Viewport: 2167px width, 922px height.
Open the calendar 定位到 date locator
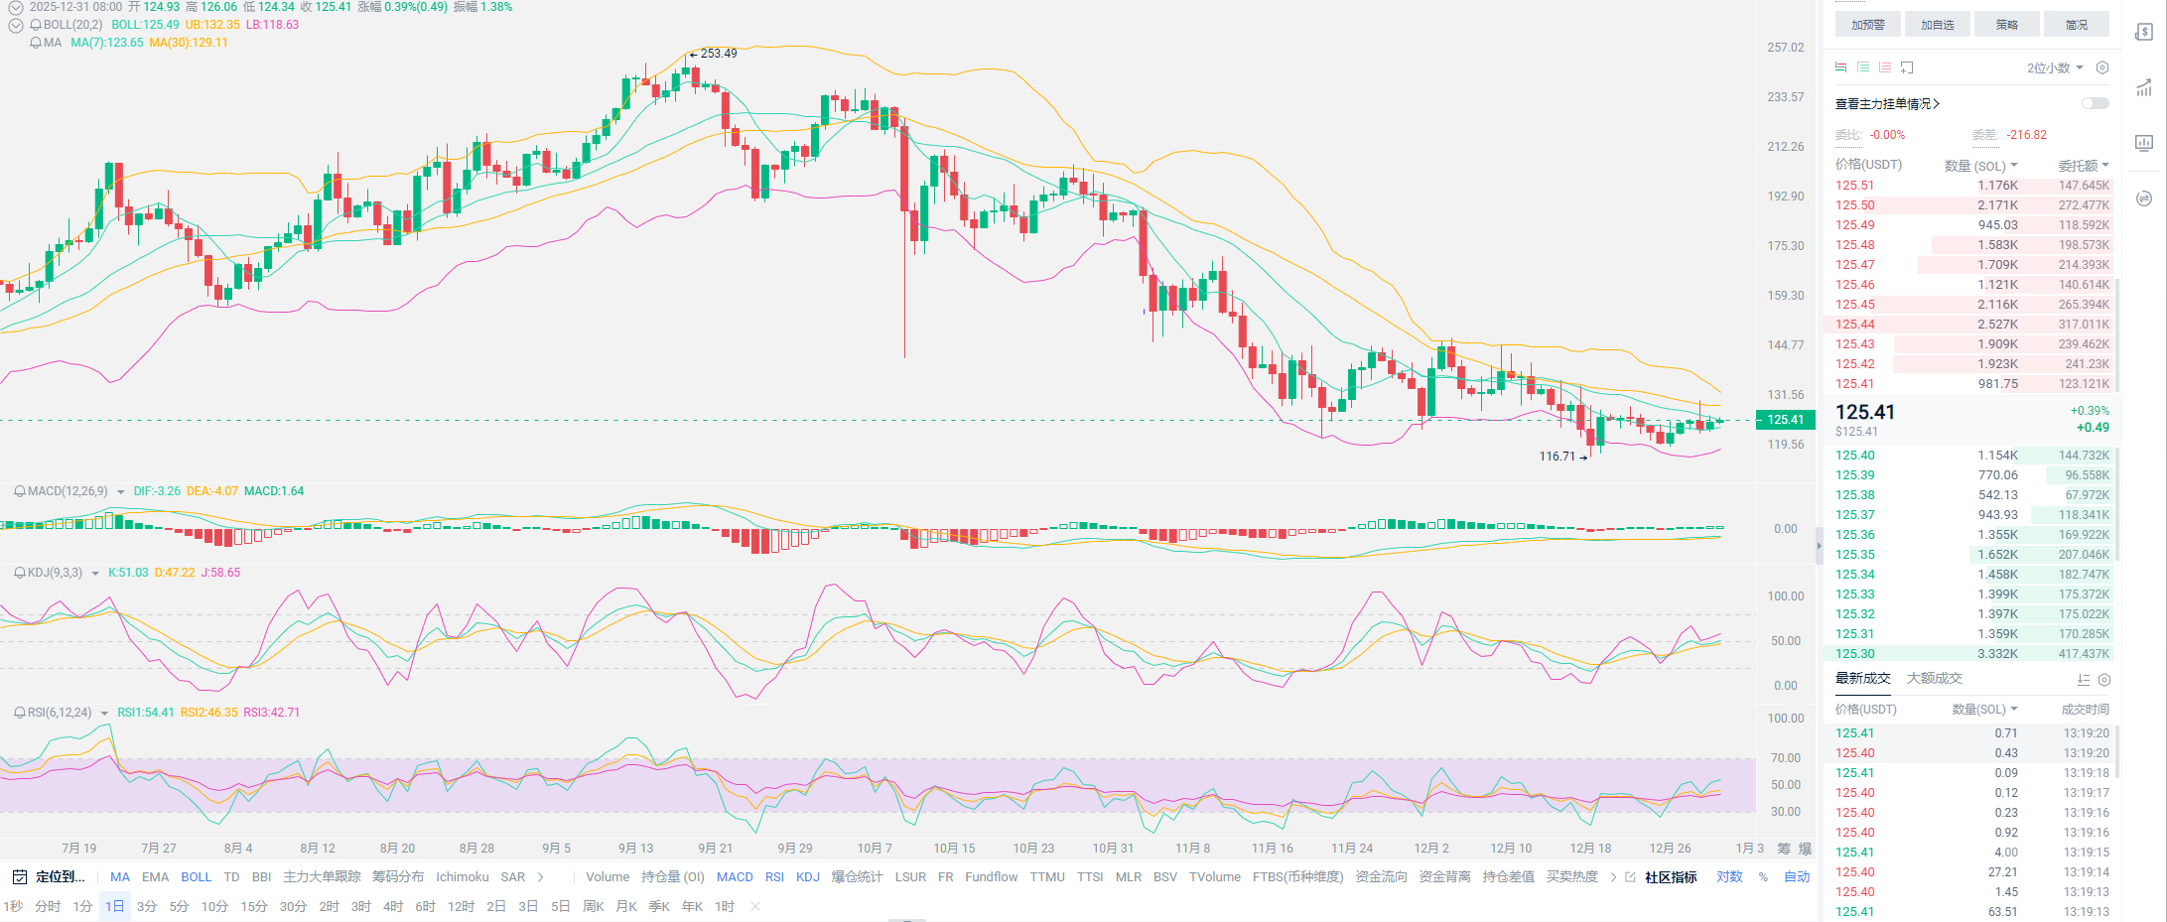click(x=50, y=877)
